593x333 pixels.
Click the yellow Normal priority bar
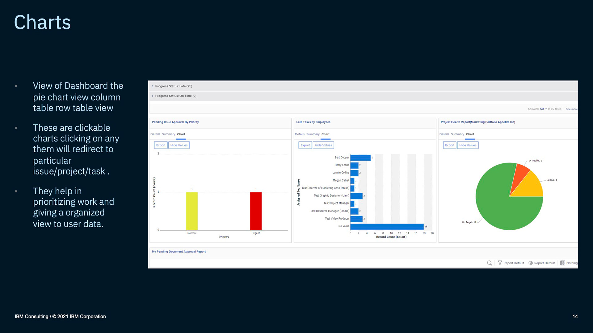[192, 211]
